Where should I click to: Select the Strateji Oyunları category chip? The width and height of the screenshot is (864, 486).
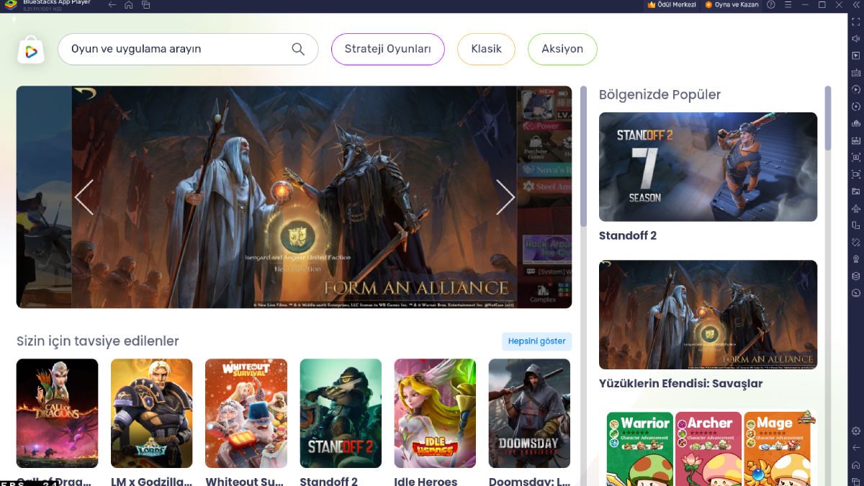pyautogui.click(x=387, y=49)
